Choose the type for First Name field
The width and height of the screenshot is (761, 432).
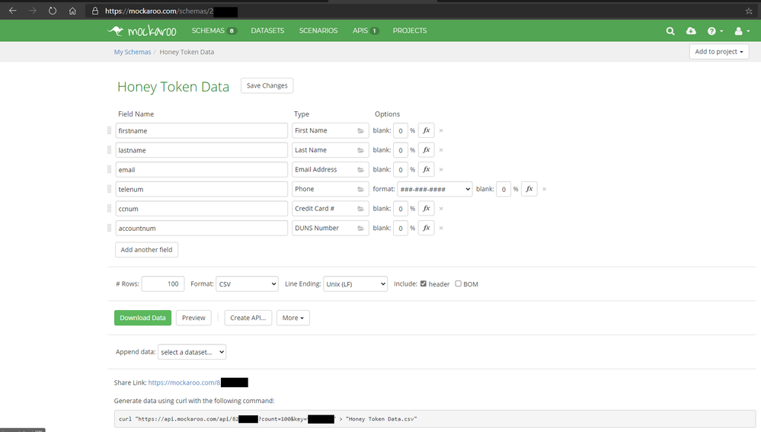pos(330,130)
